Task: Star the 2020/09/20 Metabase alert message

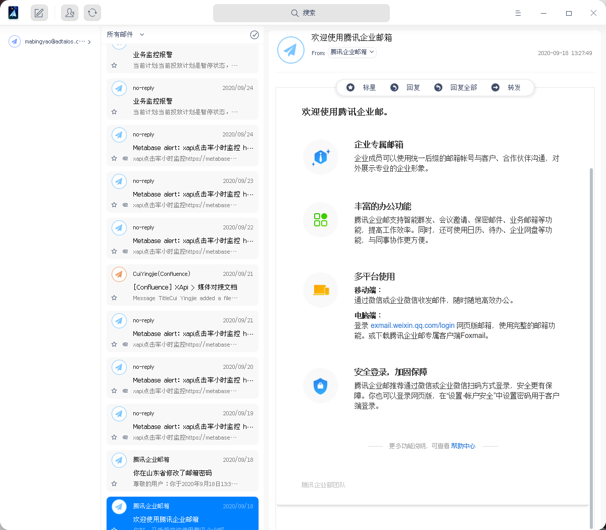Action: tap(114, 391)
